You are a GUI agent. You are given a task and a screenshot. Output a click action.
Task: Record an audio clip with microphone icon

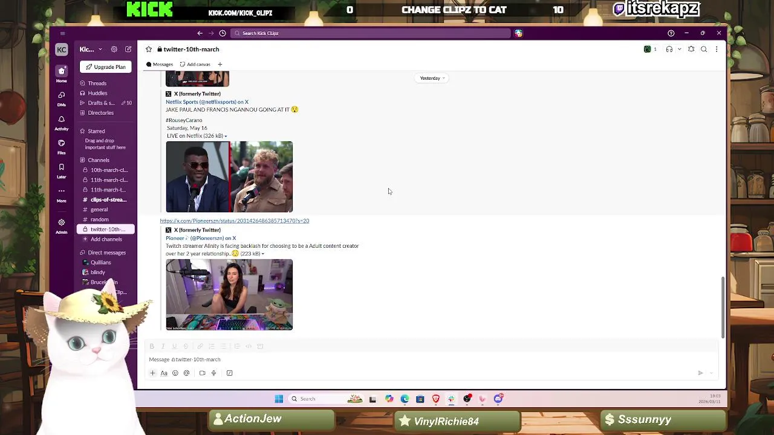point(213,373)
